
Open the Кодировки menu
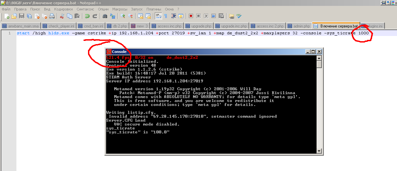click(64, 9)
